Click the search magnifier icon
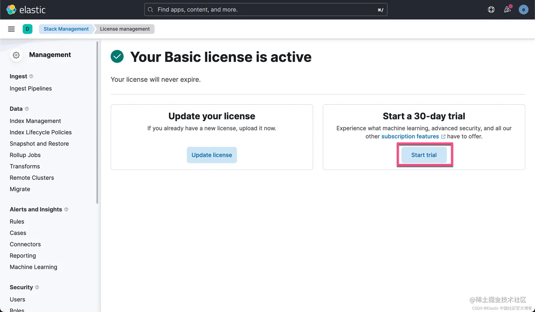This screenshot has width=535, height=312. [150, 10]
